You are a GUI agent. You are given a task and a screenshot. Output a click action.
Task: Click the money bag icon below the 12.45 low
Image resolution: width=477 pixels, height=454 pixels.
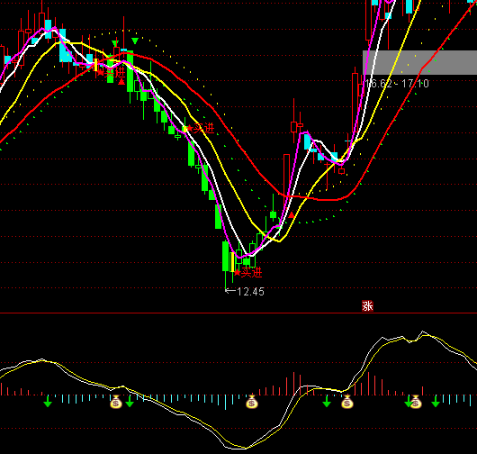[x=252, y=402]
